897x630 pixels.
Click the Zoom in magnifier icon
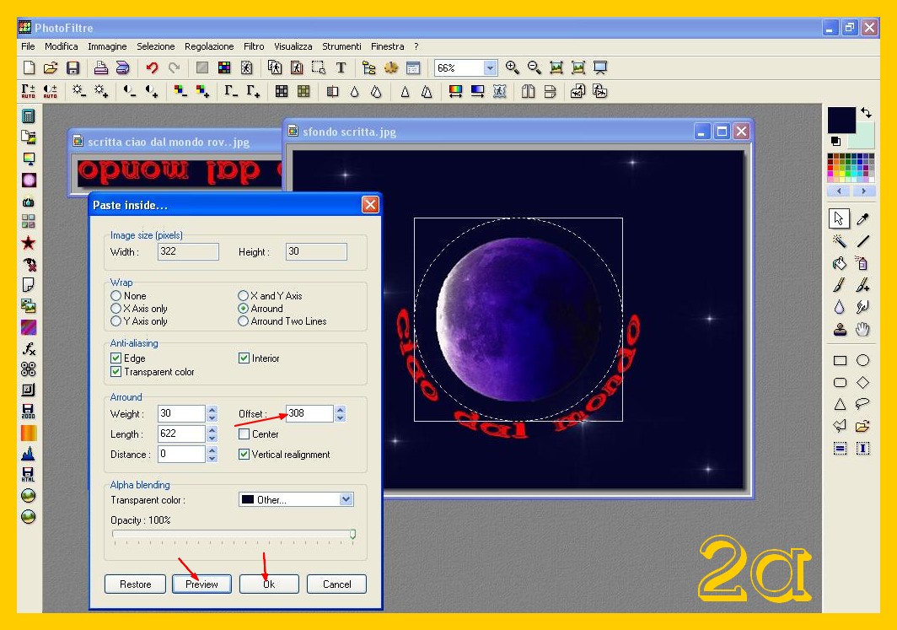tap(512, 68)
